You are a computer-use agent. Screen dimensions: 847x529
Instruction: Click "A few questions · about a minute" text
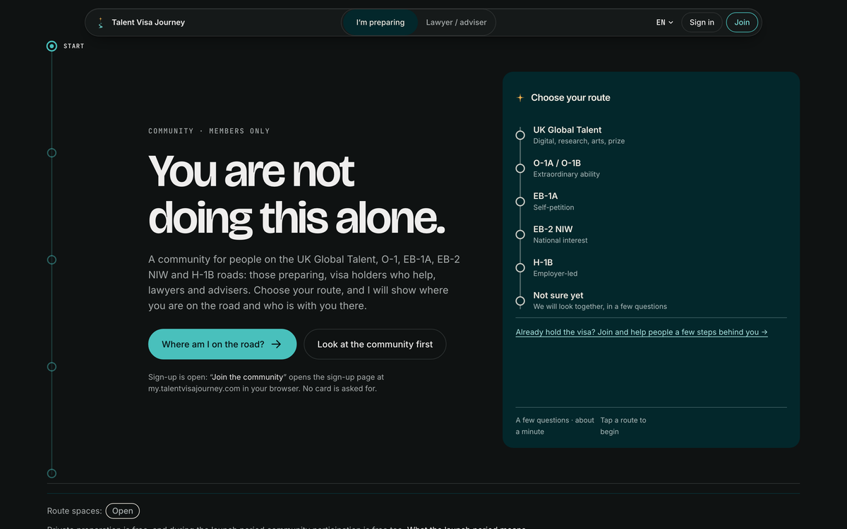coord(555,426)
